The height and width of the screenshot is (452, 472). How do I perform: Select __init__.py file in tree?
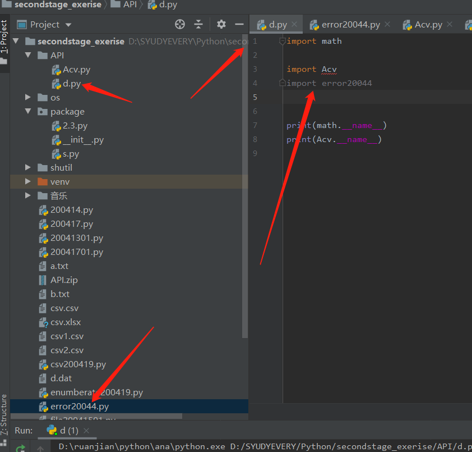pyautogui.click(x=78, y=140)
